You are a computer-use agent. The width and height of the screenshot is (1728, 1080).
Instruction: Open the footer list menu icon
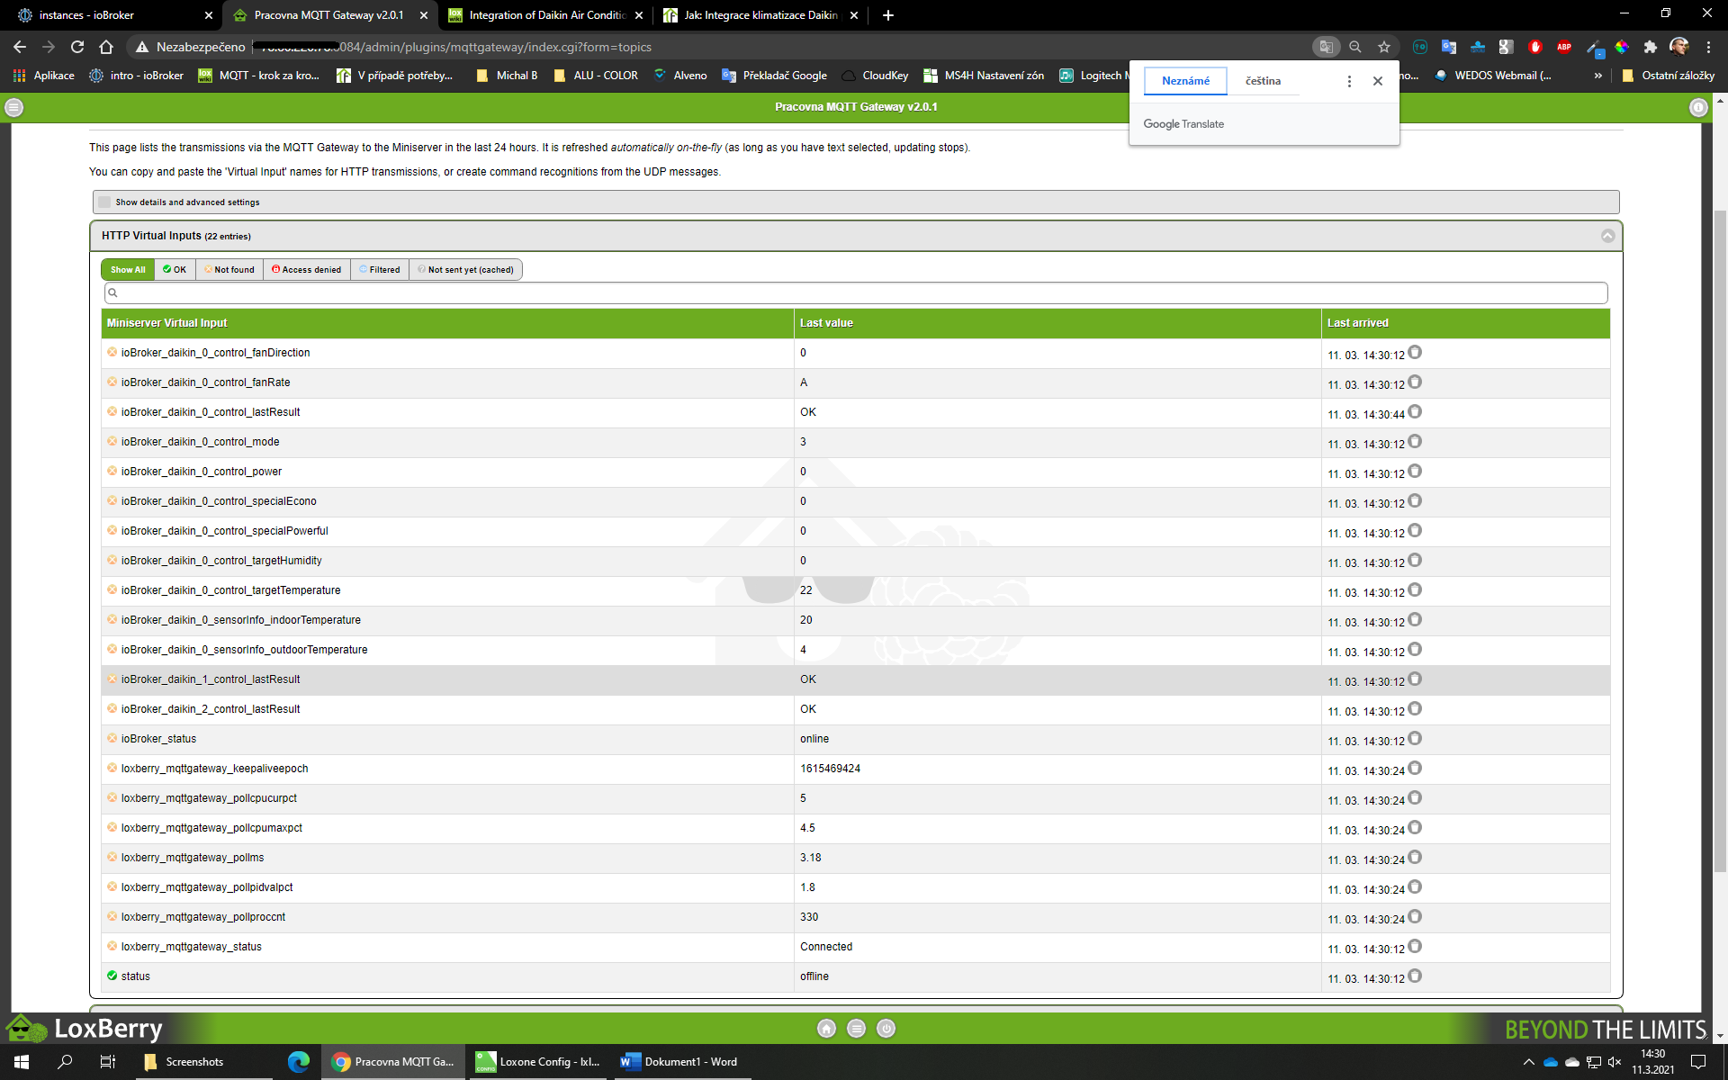856,1029
